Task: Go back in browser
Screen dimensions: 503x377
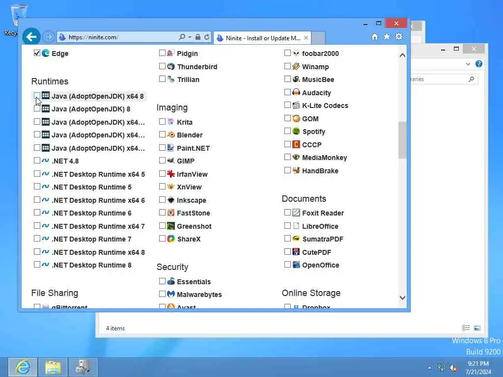Action: (x=31, y=37)
